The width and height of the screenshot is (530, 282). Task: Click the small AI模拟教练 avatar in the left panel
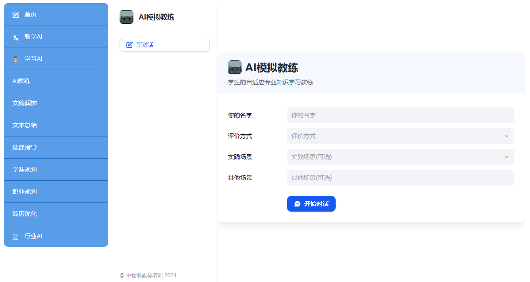(x=127, y=17)
